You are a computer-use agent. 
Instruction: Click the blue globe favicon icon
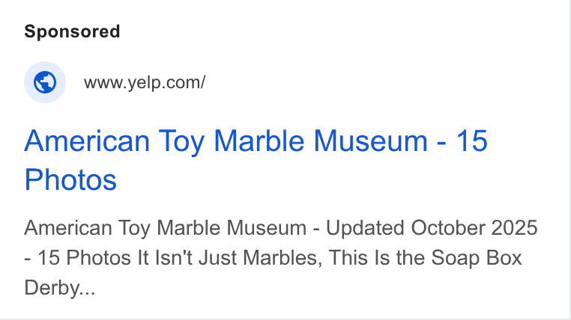pyautogui.click(x=45, y=82)
